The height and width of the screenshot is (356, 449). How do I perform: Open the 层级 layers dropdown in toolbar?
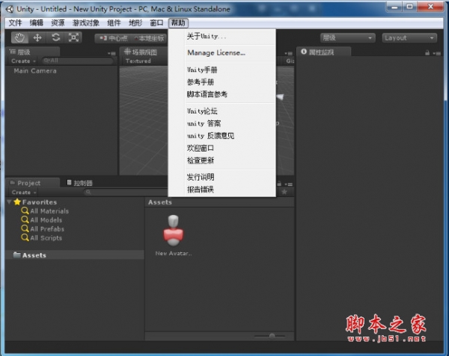[x=347, y=38]
